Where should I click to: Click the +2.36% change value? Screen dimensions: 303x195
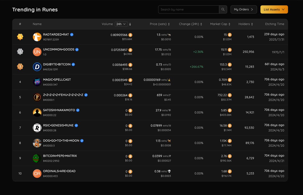pos(198,52)
